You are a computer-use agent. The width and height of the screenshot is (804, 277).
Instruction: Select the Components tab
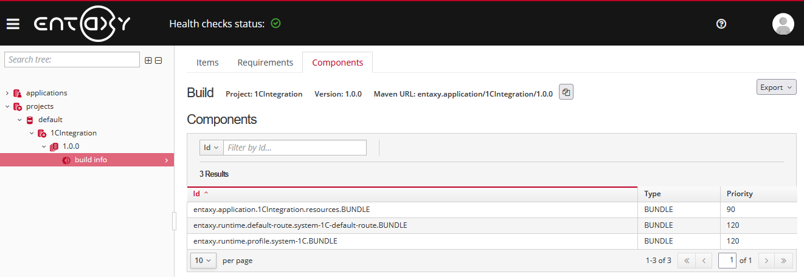[338, 63]
